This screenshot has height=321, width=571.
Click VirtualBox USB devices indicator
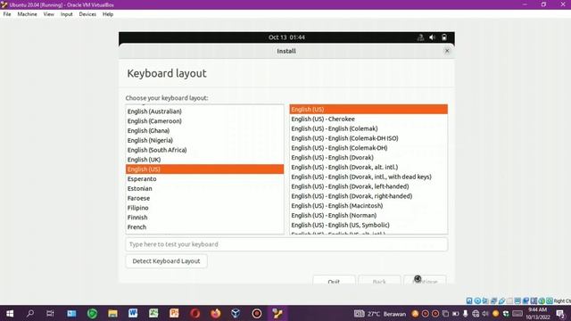click(501, 300)
